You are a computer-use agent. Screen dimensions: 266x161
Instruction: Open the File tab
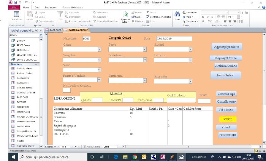(x=14, y=8)
